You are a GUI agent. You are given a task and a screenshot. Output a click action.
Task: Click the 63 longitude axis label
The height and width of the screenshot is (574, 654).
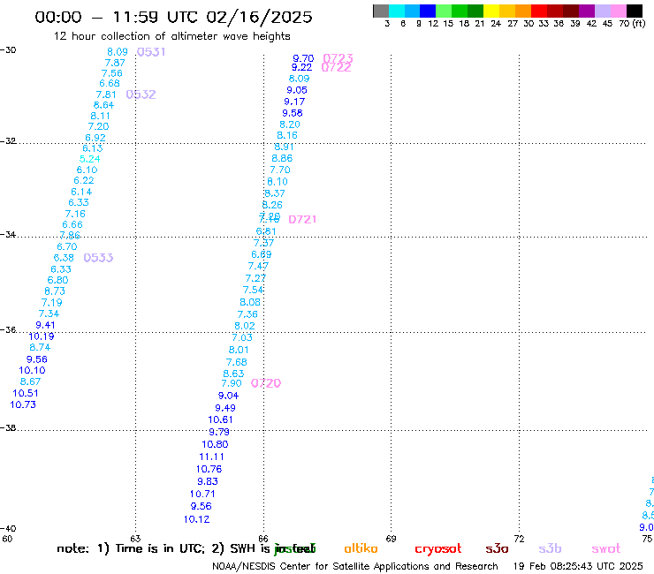(x=135, y=539)
